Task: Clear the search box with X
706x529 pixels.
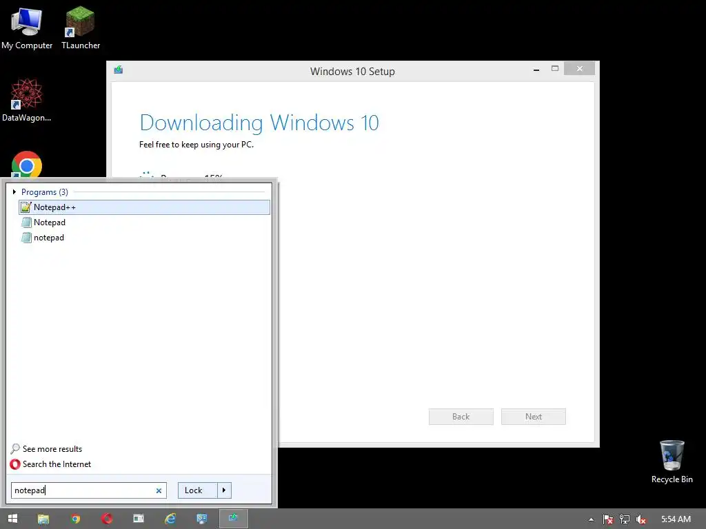Action: point(159,490)
